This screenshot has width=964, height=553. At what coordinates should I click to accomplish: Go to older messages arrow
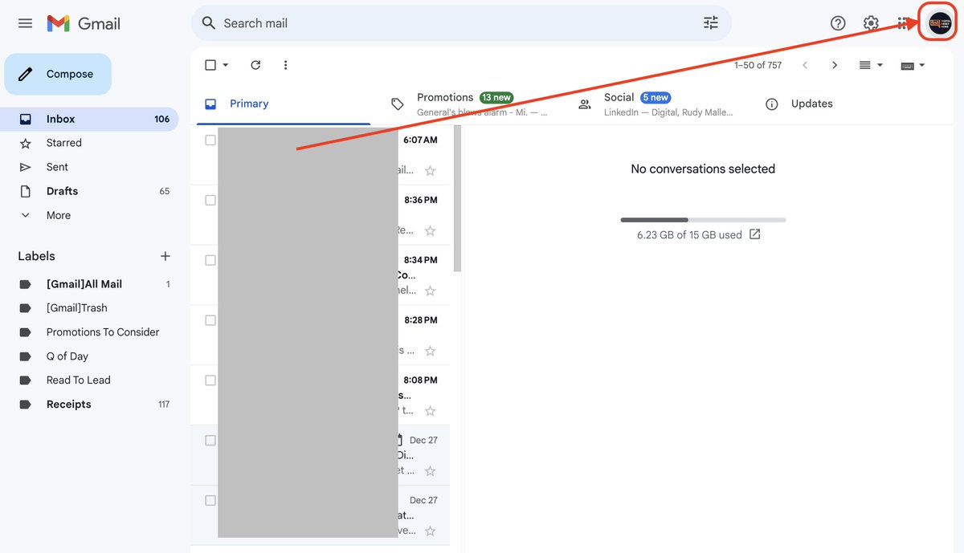click(x=835, y=65)
